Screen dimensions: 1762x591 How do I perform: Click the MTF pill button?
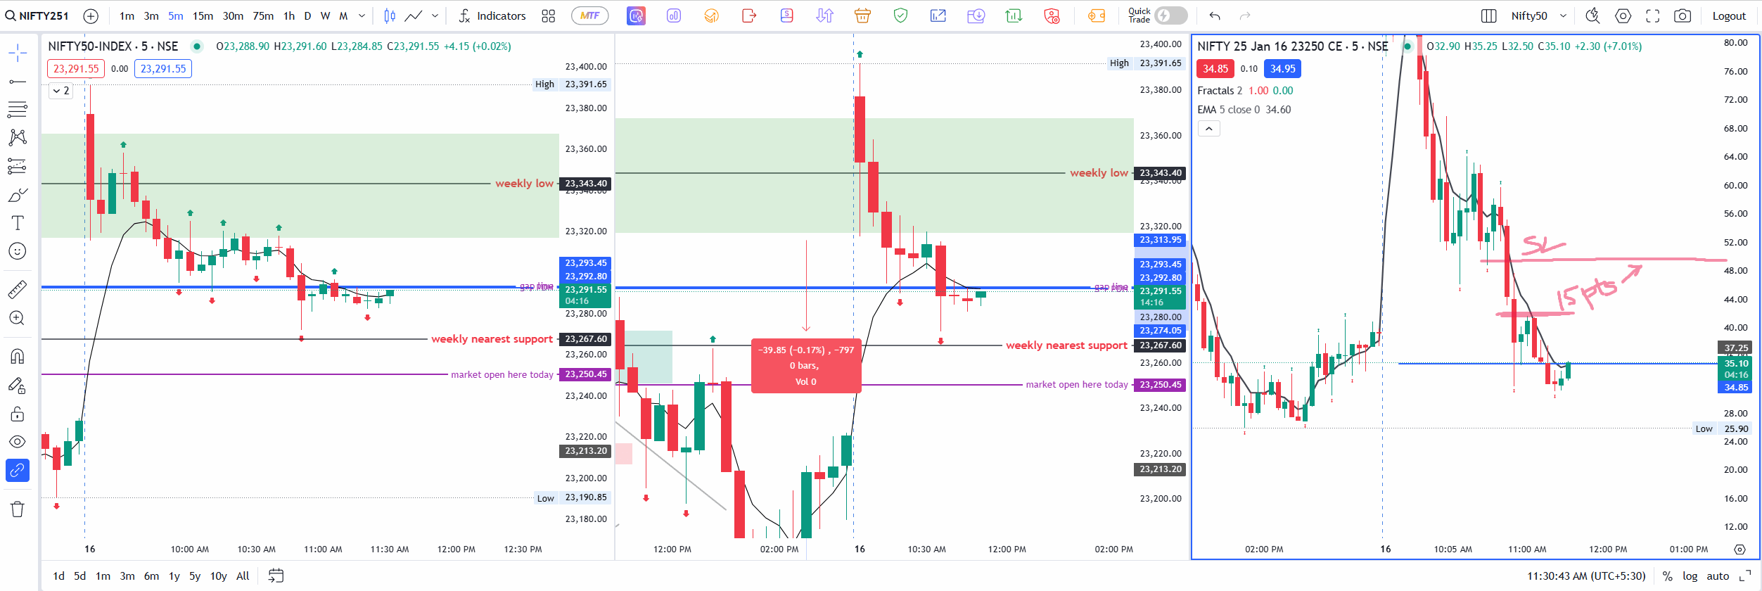click(589, 15)
